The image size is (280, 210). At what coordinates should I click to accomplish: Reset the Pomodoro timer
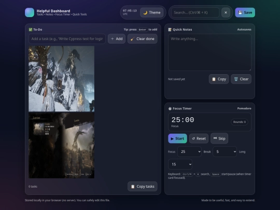point(199,138)
